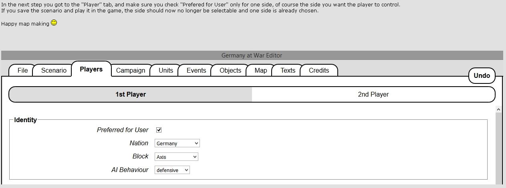Expand the AI Behaviour dropdown

[x=172, y=170]
